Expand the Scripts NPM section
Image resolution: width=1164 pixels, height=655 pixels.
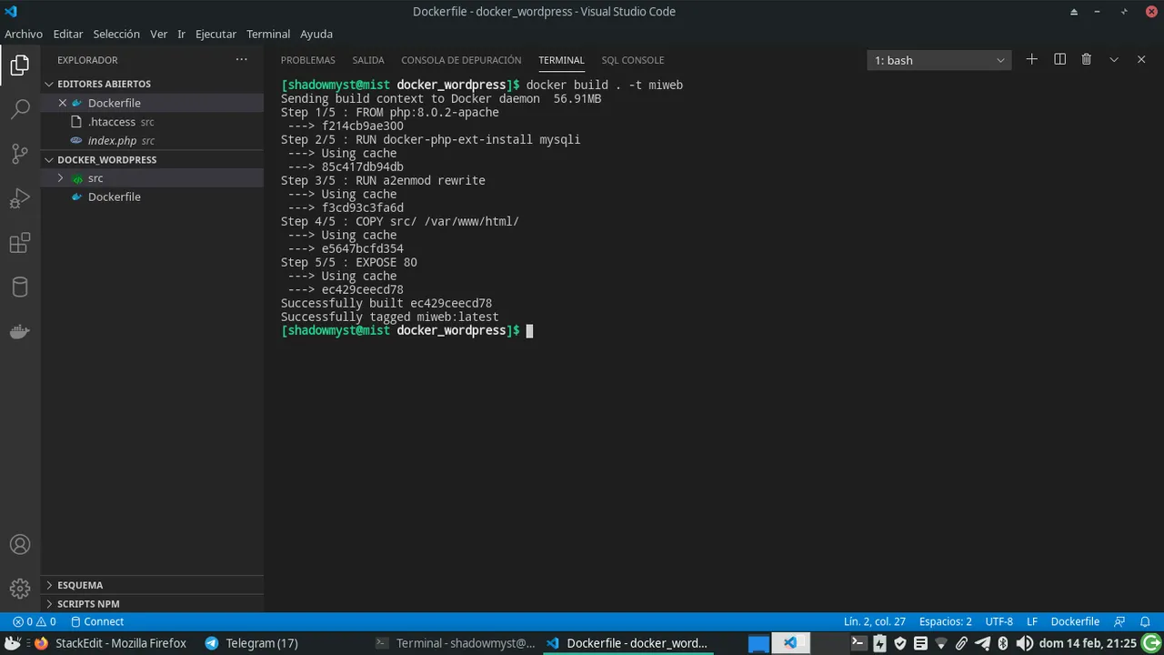[88, 604]
